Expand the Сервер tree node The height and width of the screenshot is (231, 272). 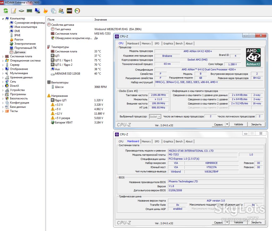coord(3,65)
